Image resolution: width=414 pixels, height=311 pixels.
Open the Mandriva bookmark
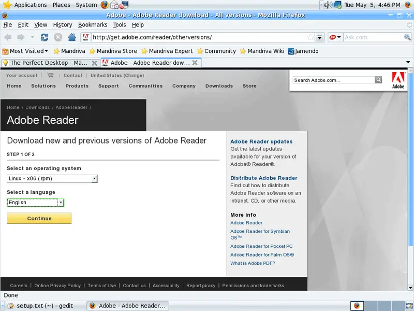[69, 51]
